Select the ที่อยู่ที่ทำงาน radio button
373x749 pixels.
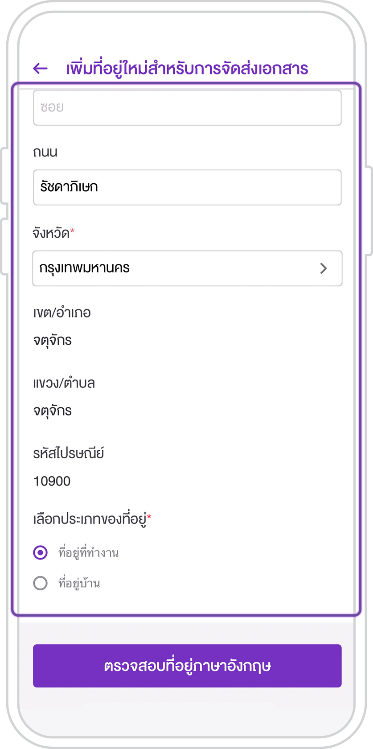pyautogui.click(x=41, y=553)
